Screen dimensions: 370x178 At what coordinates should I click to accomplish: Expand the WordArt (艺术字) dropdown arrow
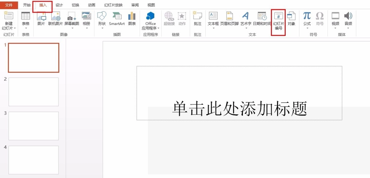click(x=246, y=28)
